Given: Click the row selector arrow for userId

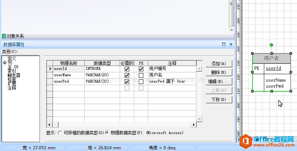Looking at the screenshot, I should click(50, 69).
